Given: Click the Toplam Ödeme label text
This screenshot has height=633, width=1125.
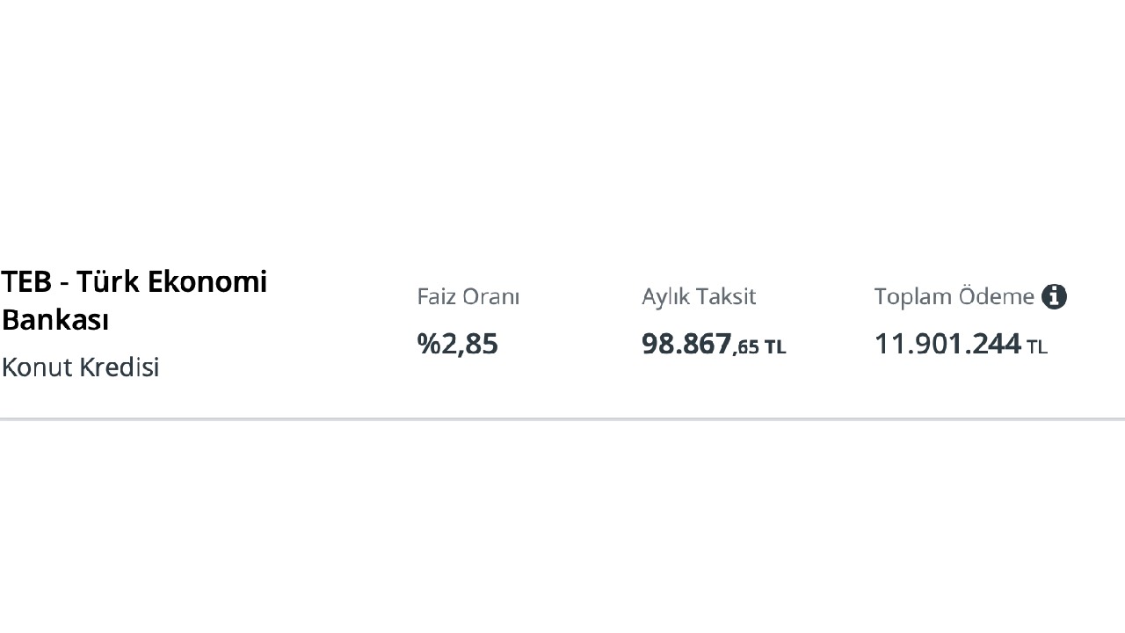Looking at the screenshot, I should click(x=954, y=297).
